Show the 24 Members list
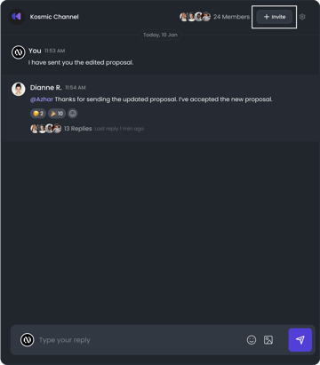The image size is (320, 365). 231,17
